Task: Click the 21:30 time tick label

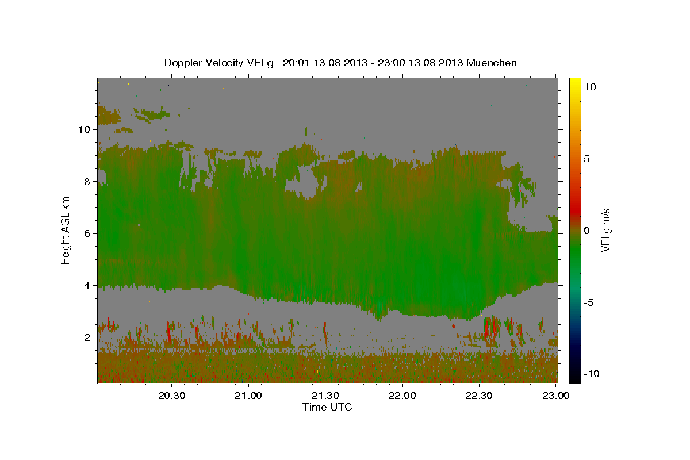Action: click(325, 396)
